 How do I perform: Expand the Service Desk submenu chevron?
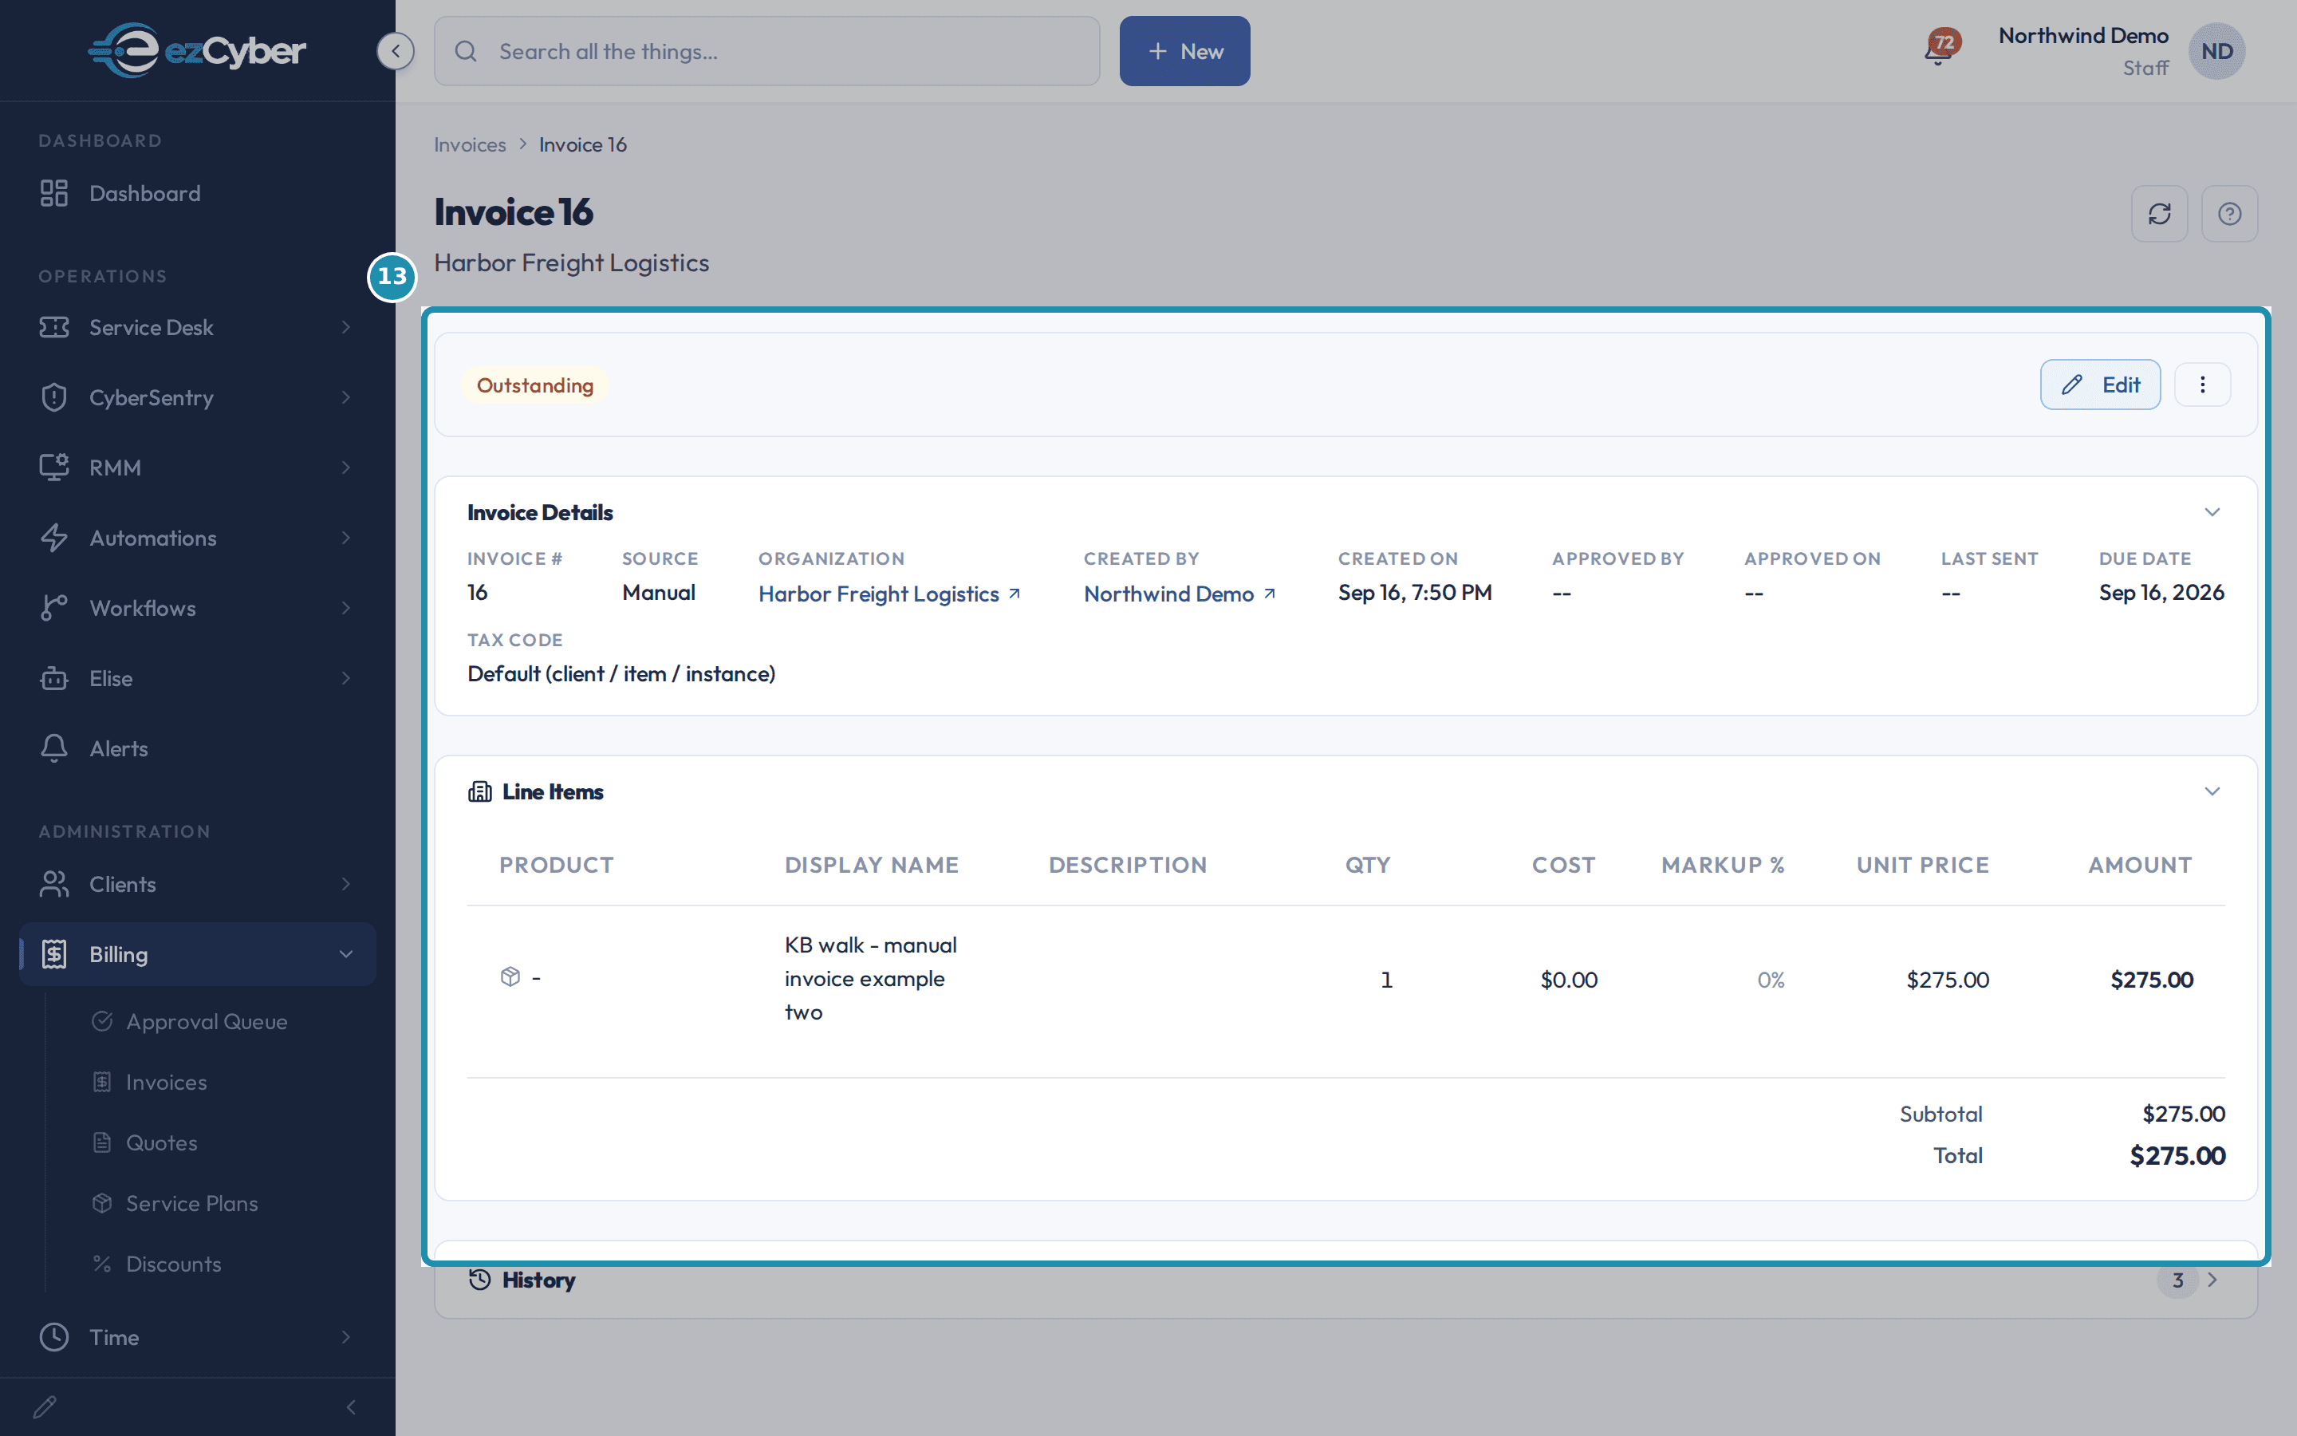click(345, 327)
